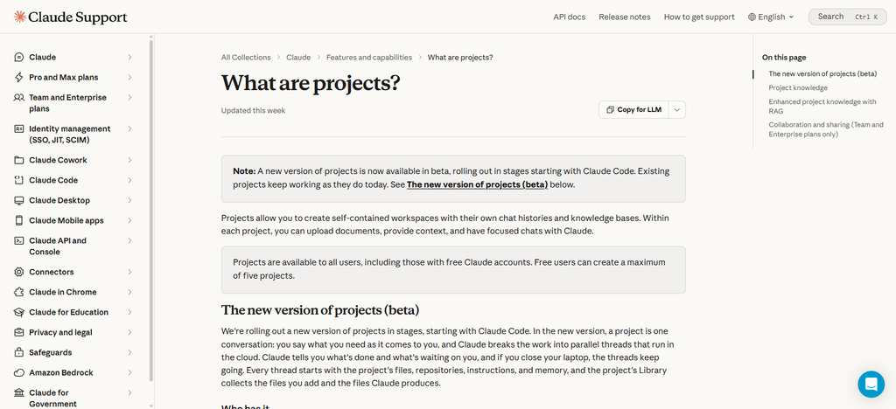Go to Claude breadcrumb link

298,57
